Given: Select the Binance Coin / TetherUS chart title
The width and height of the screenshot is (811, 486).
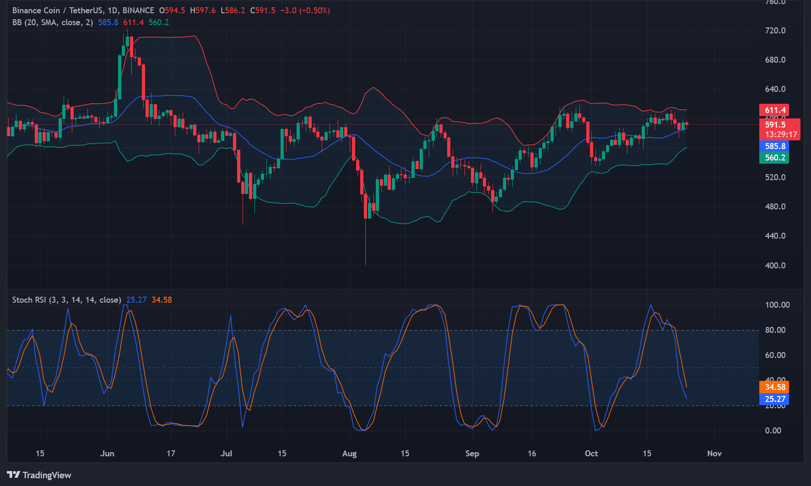Looking at the screenshot, I should (83, 10).
